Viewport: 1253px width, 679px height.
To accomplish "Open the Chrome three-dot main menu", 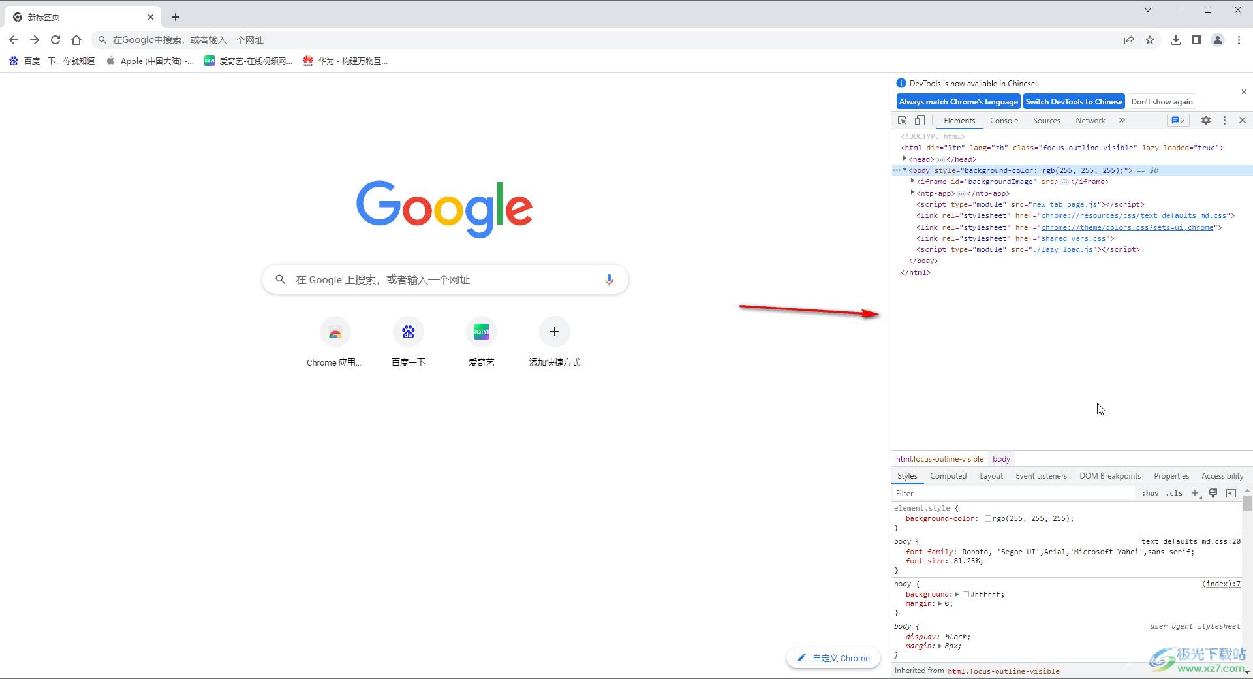I will (x=1239, y=40).
